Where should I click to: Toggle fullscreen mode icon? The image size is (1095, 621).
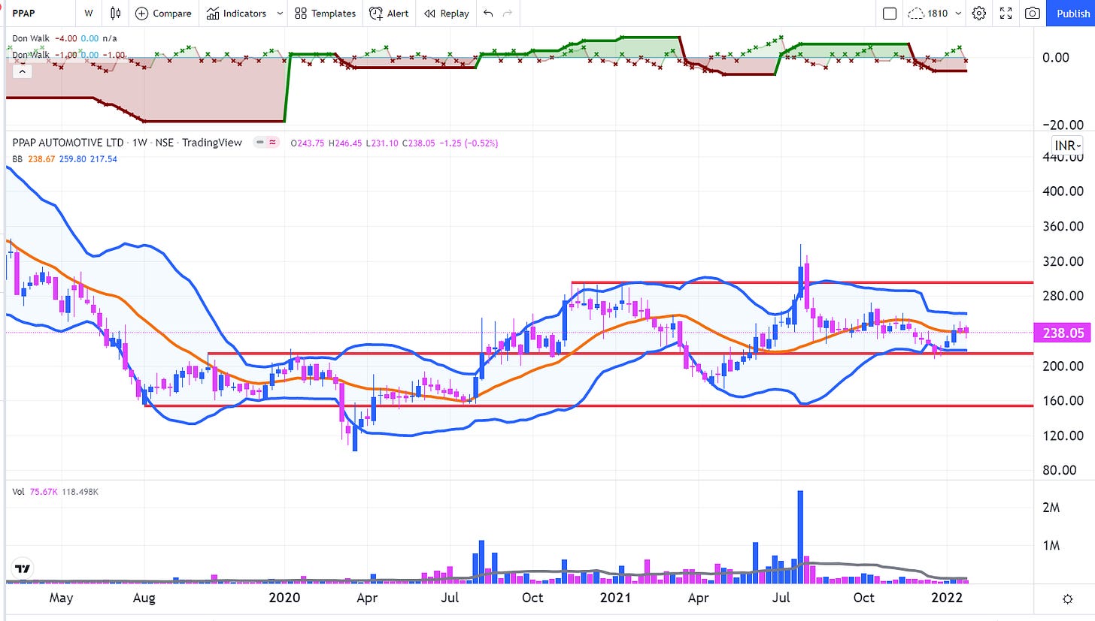pos(1006,13)
